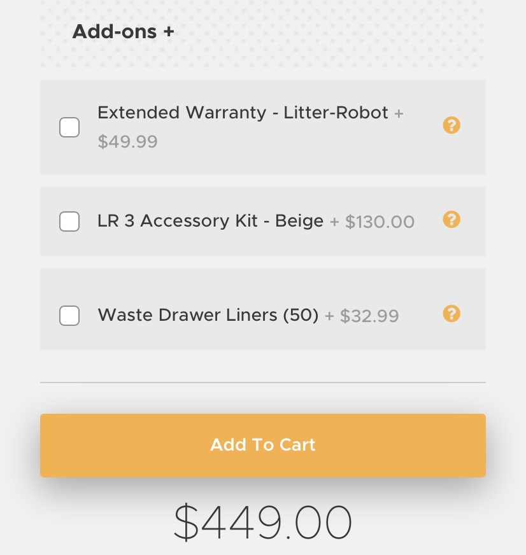Open help for Extended Warranty add-on
This screenshot has height=555, width=526.
451,125
